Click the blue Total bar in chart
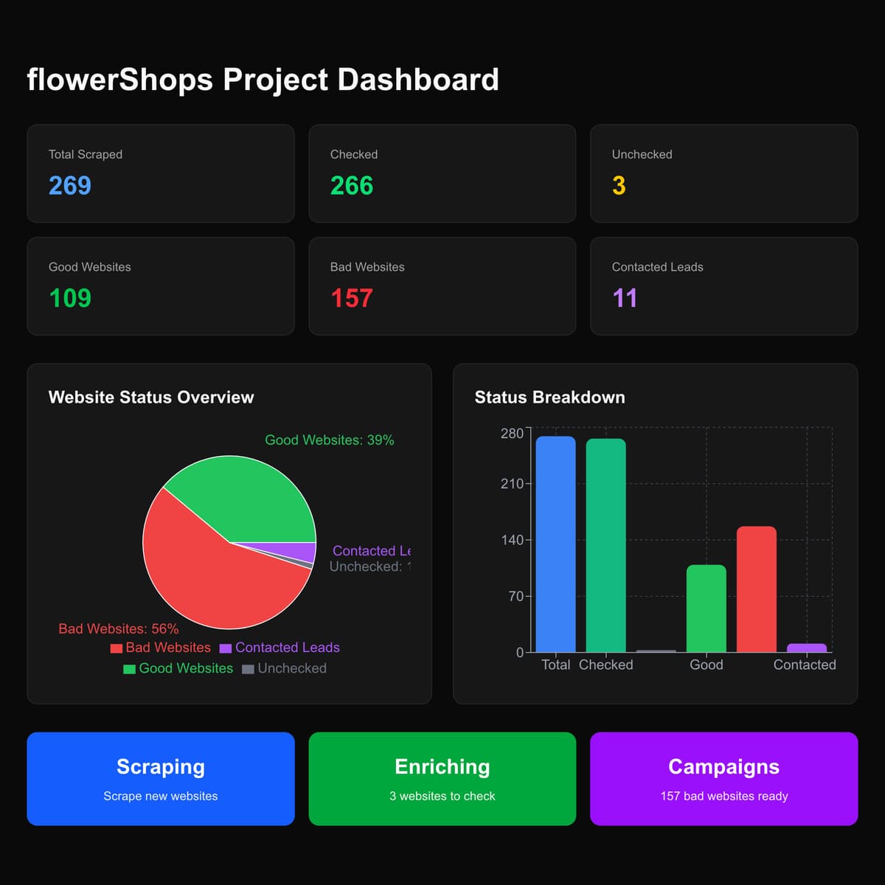Screen dimensions: 885x885 [x=555, y=546]
